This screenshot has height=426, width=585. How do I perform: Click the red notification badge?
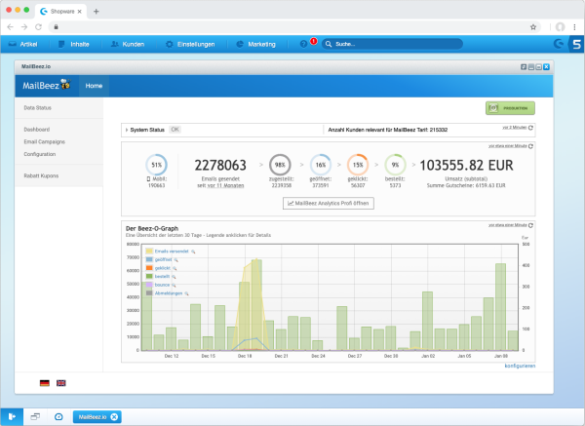click(x=314, y=41)
